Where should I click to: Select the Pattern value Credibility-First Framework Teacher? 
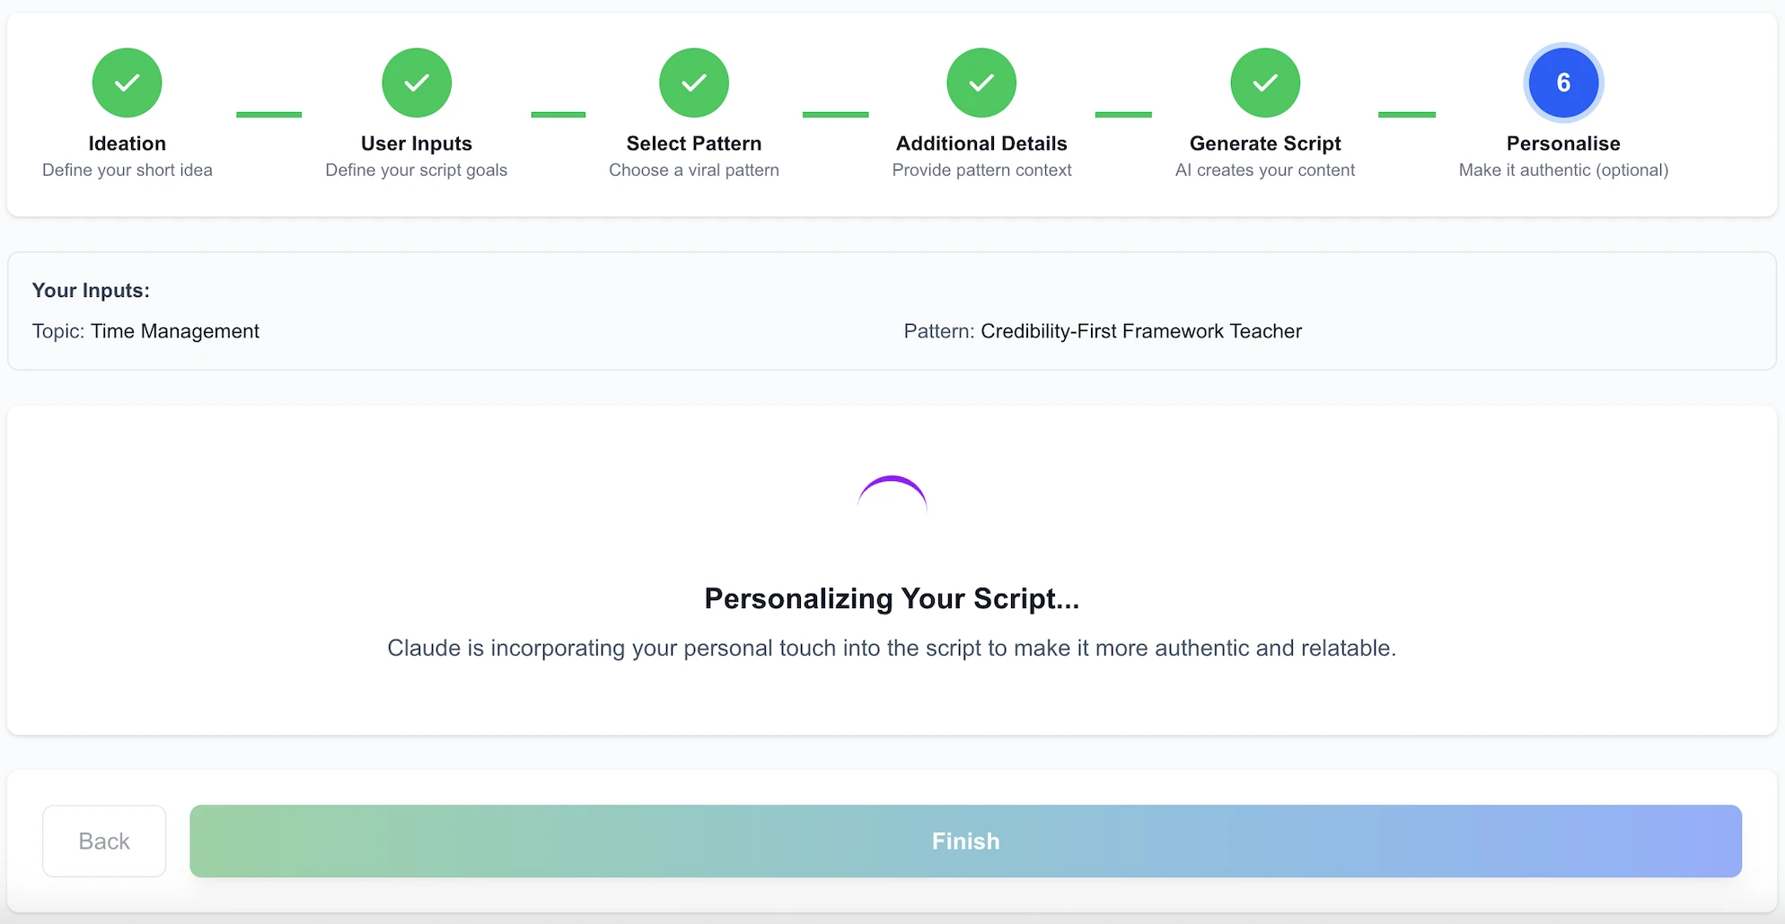1140,331
